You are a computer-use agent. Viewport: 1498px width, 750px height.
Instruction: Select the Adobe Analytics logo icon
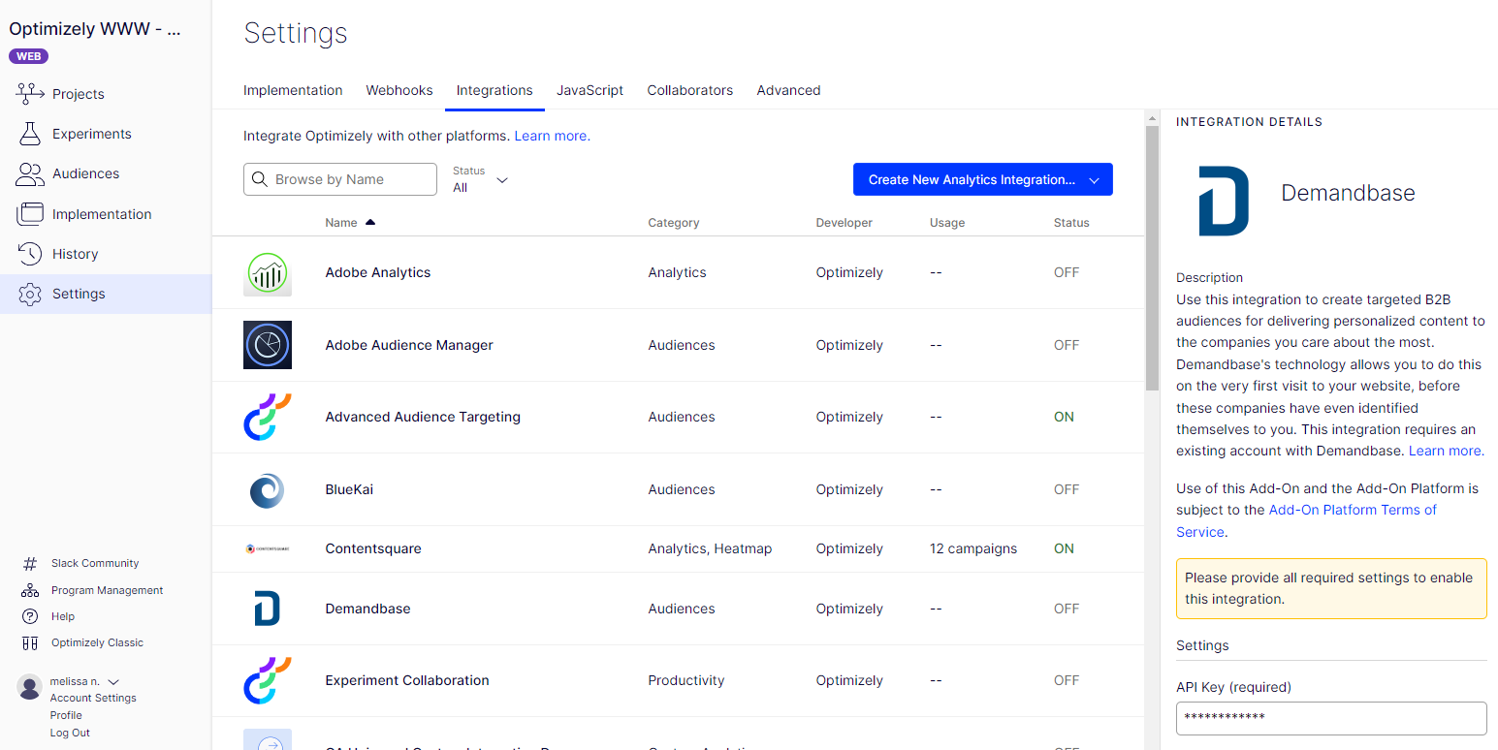point(267,273)
